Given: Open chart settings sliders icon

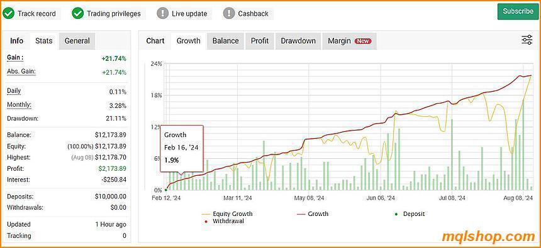Looking at the screenshot, I should pyautogui.click(x=527, y=40).
